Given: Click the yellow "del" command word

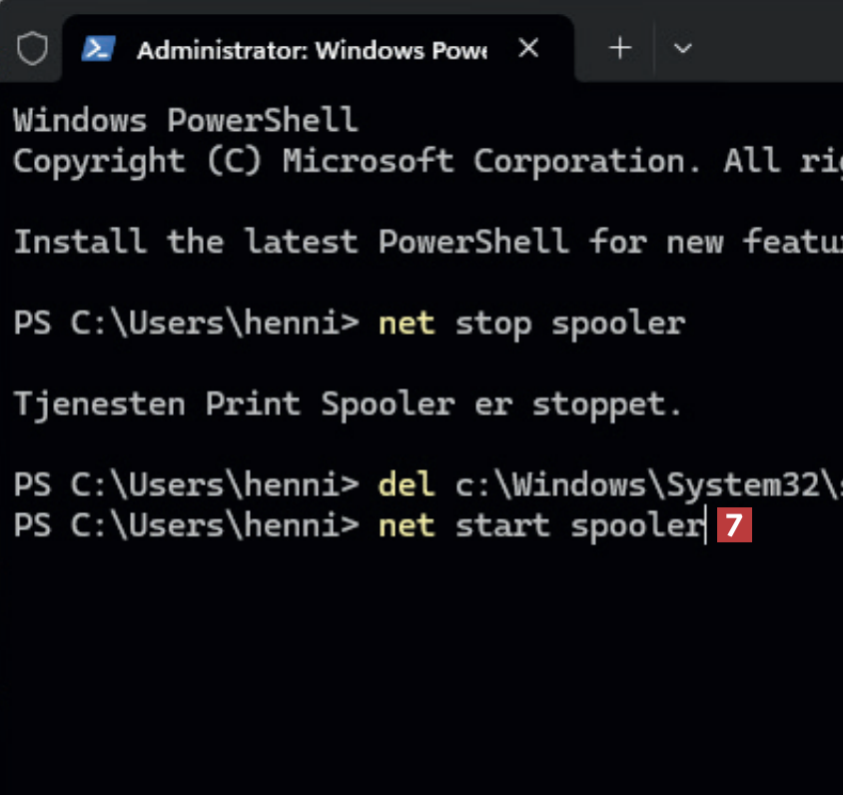Looking at the screenshot, I should pyautogui.click(x=407, y=485).
